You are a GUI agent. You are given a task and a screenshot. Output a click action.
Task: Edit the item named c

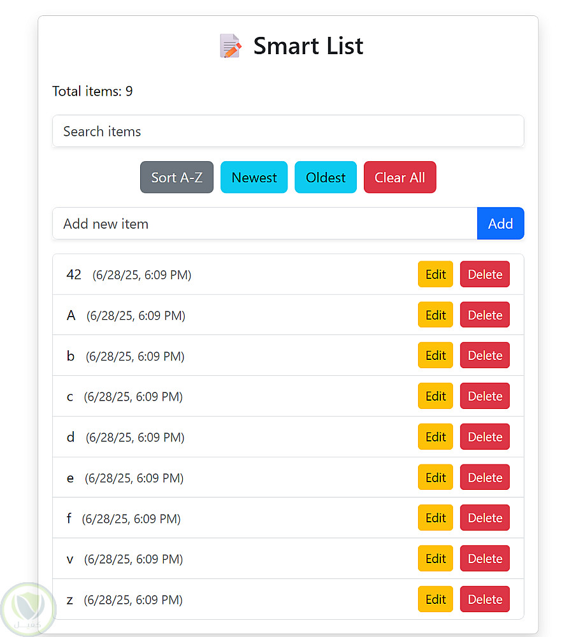435,396
